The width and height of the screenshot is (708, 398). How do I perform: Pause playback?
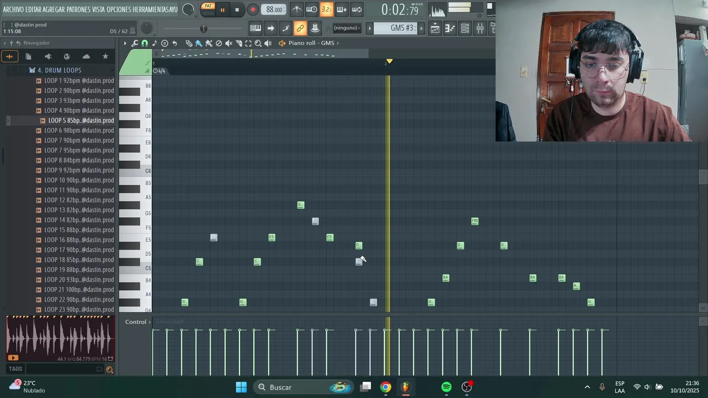(x=222, y=9)
